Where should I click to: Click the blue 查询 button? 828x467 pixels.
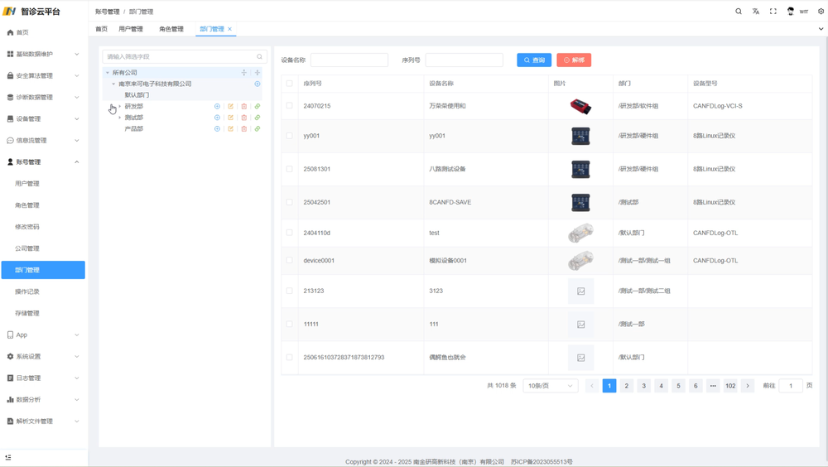tap(534, 60)
